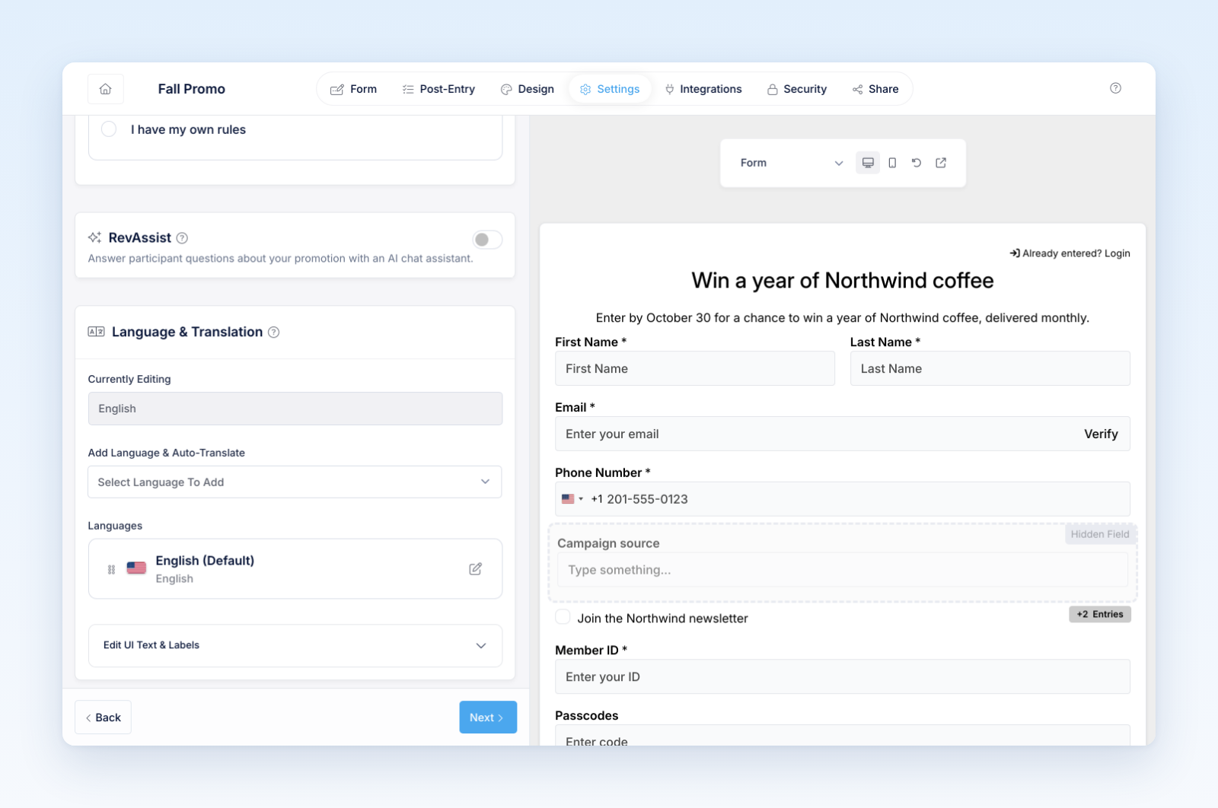1218x808 pixels.
Task: Open preview in a new window
Action: click(x=941, y=163)
